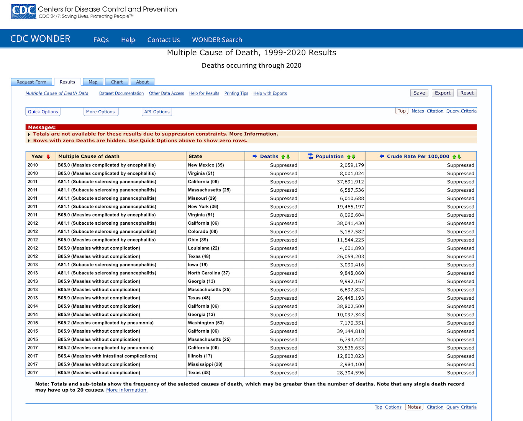Expand the zero Deaths rows message triangle
Screen dimensions: 523x421
click(x=29, y=141)
